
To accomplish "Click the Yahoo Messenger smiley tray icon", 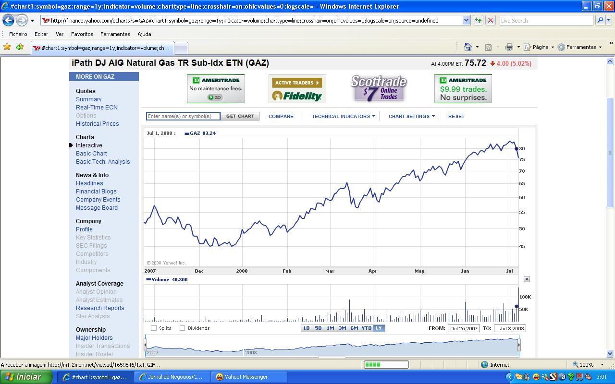I will point(536,377).
